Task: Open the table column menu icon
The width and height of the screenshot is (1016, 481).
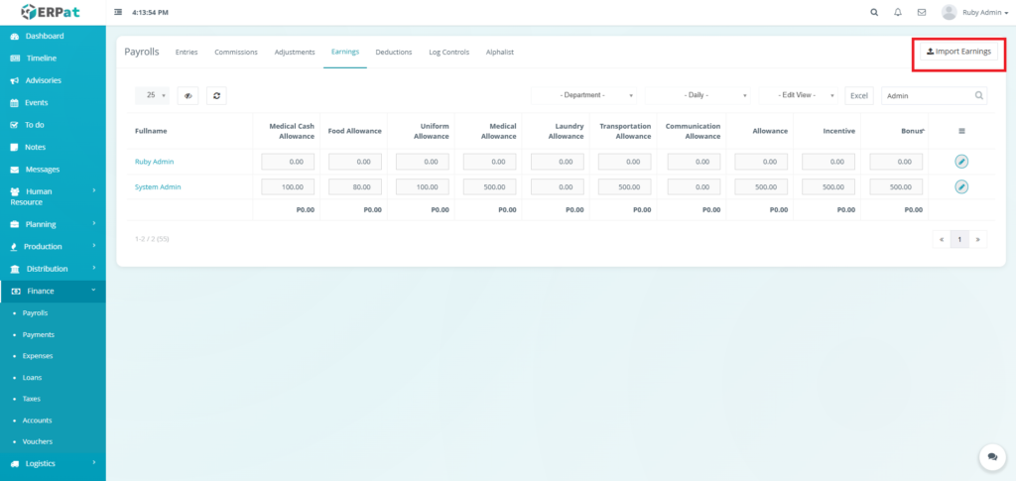Action: pos(960,131)
